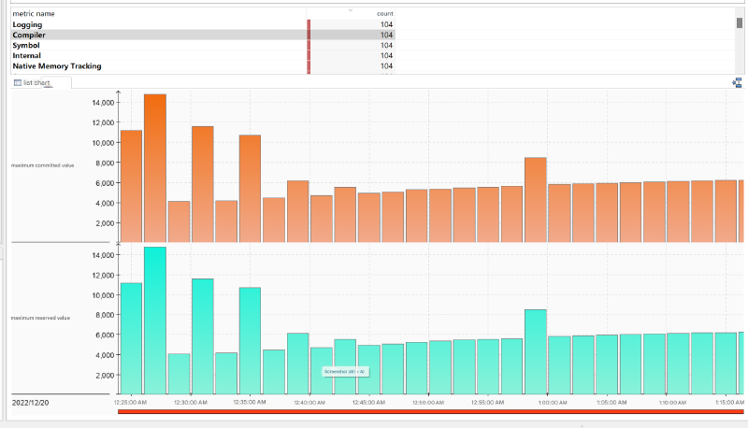748x428 pixels.
Task: Click the metric table vertical scrollbar
Action: click(x=740, y=22)
